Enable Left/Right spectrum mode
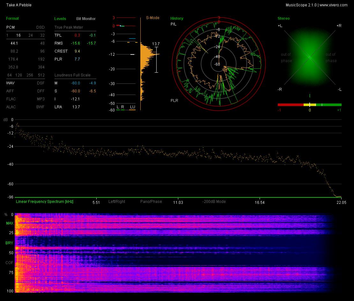Image resolution: width=354 pixels, height=301 pixels. click(117, 202)
